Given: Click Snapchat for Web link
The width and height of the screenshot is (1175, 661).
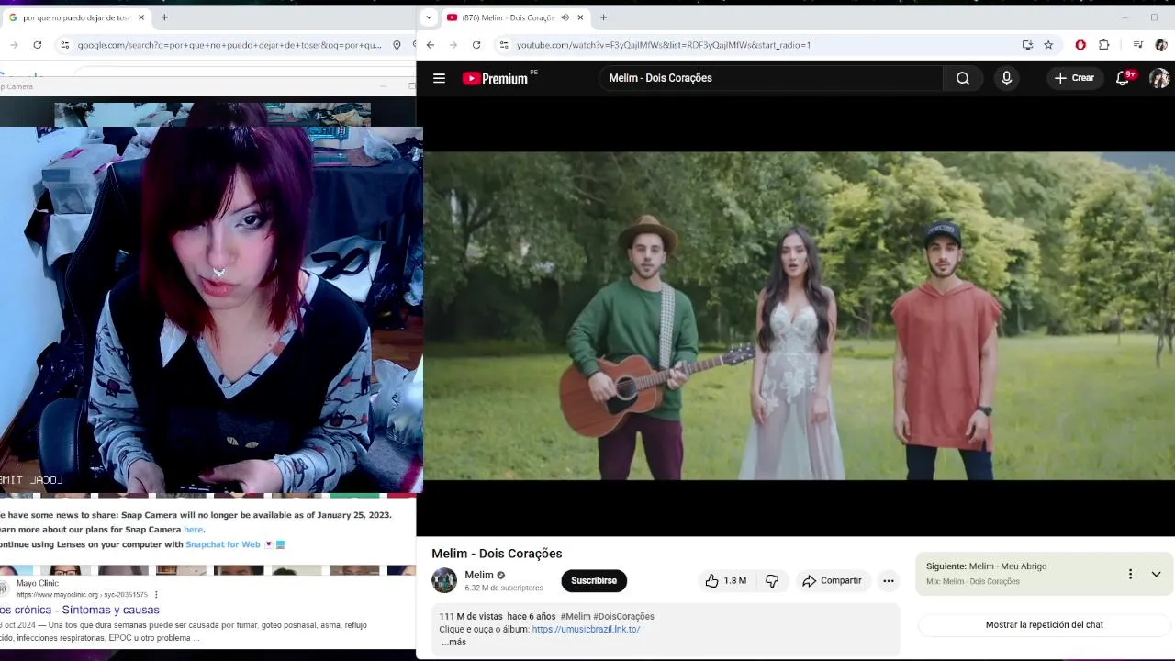Looking at the screenshot, I should (223, 544).
